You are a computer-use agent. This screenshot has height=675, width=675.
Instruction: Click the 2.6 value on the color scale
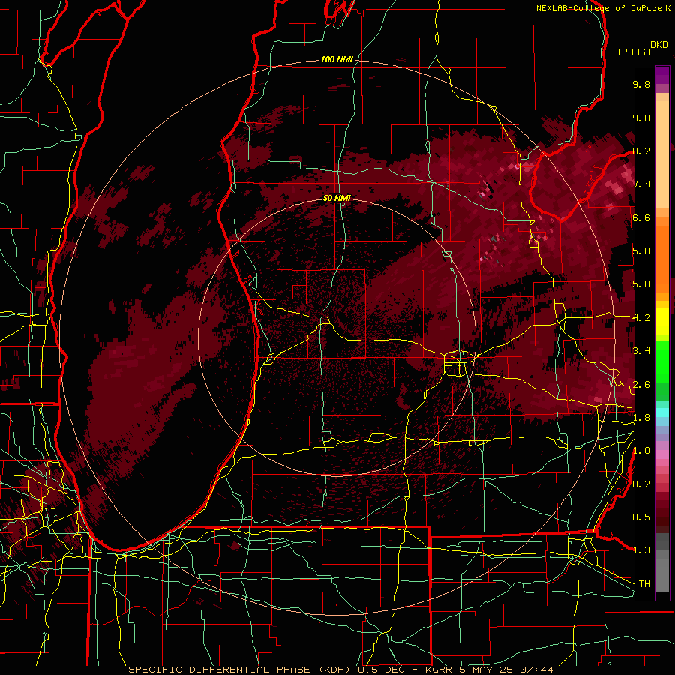641,385
